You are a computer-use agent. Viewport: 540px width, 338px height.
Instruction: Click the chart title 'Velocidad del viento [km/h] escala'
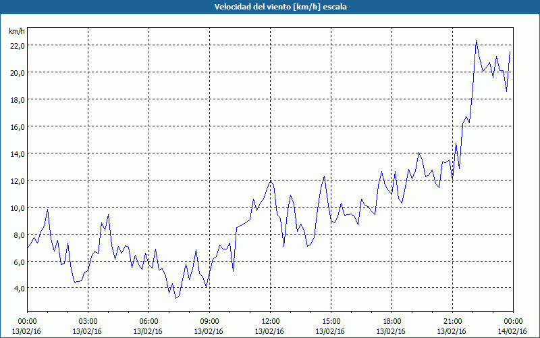pyautogui.click(x=280, y=7)
